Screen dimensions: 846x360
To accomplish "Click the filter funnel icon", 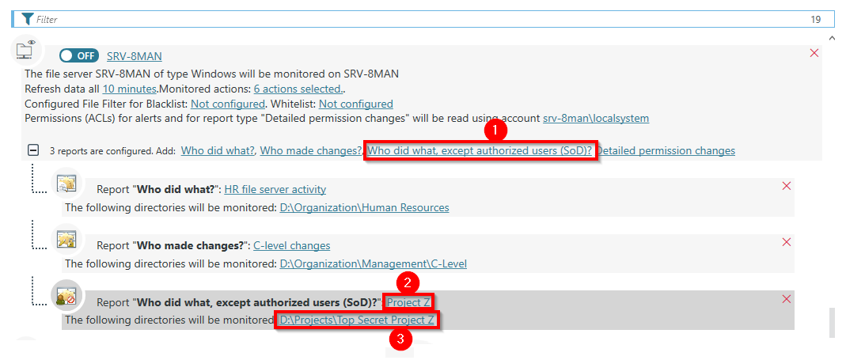I will pos(28,18).
